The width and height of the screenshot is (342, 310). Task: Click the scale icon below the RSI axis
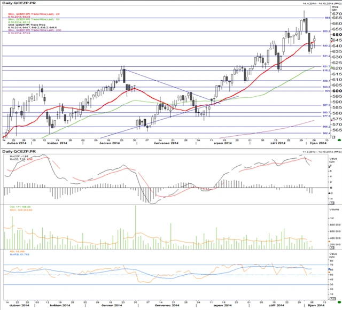pyautogui.click(x=333, y=299)
